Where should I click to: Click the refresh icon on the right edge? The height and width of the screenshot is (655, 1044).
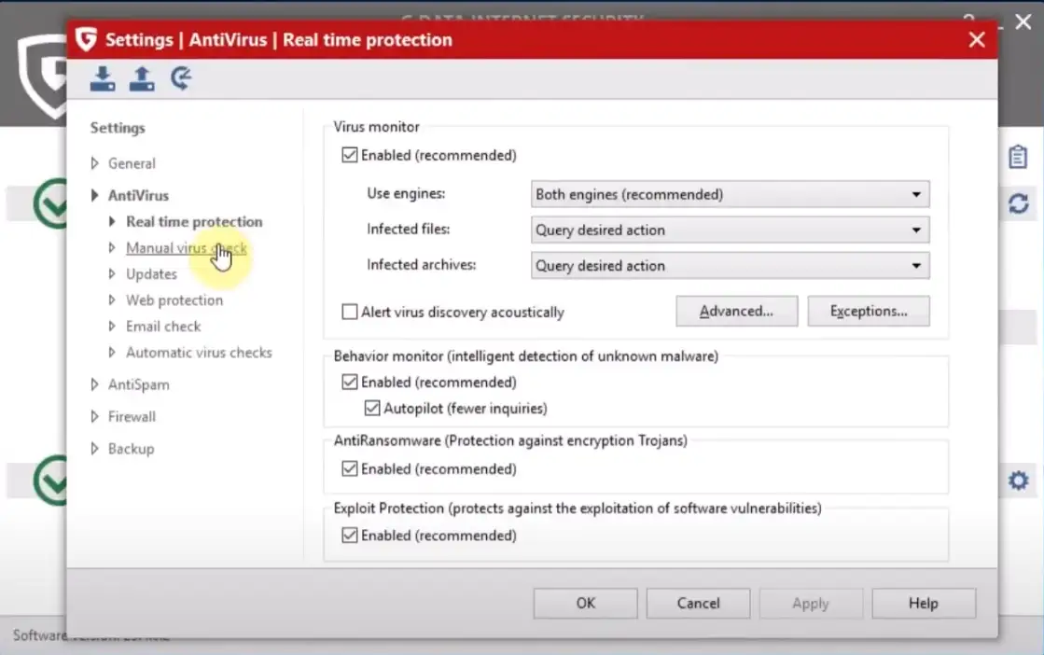[1018, 203]
